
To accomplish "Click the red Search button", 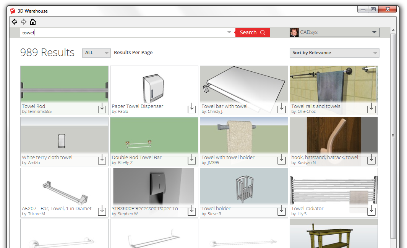I will coord(253,32).
